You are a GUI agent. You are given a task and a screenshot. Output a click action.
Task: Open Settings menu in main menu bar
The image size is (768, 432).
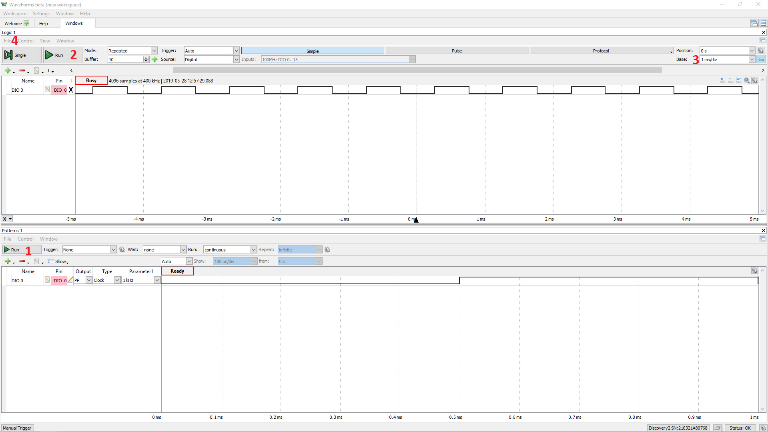(x=41, y=14)
